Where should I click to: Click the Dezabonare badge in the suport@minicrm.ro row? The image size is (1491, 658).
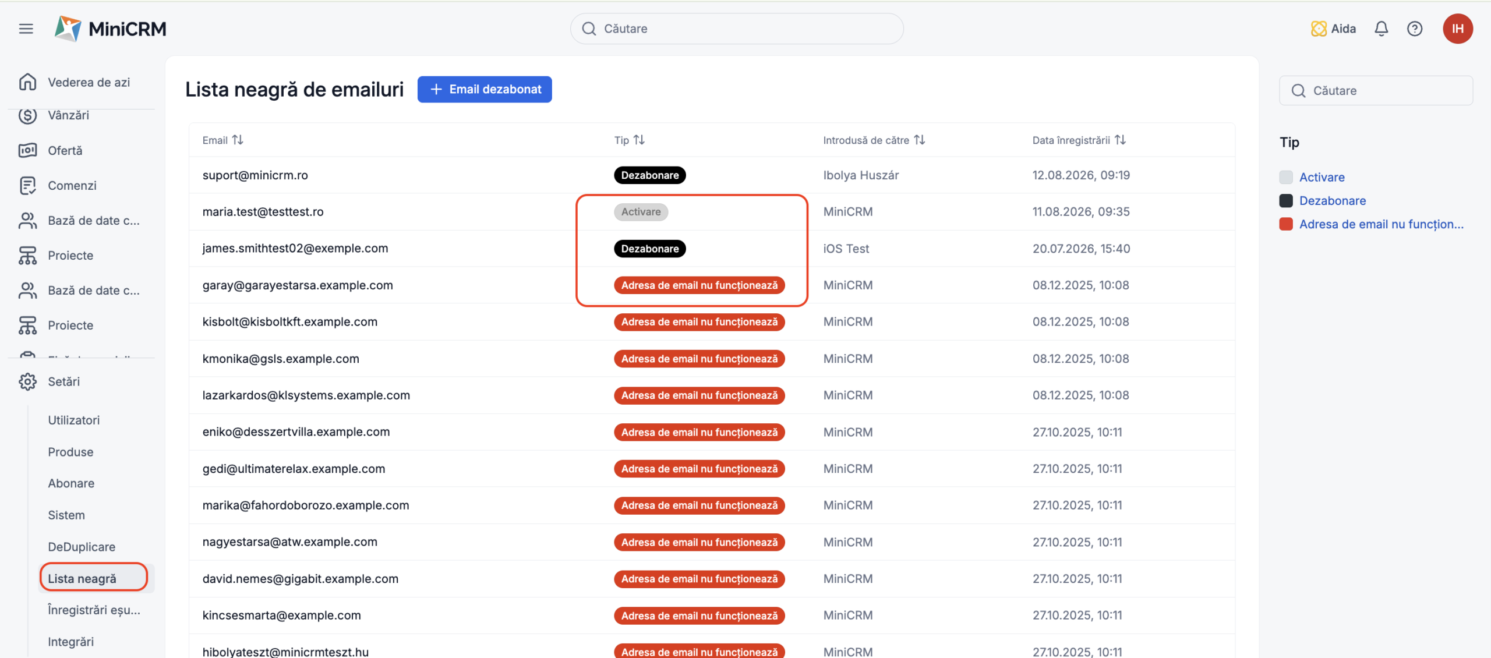click(650, 175)
